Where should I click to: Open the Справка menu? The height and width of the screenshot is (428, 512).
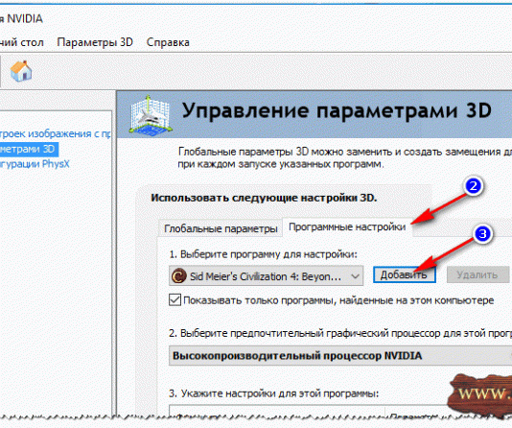(168, 42)
